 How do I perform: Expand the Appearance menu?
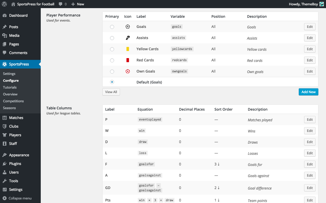(x=19, y=155)
